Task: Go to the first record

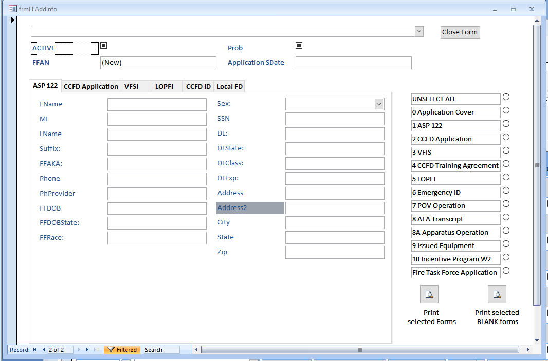Action: (35, 350)
